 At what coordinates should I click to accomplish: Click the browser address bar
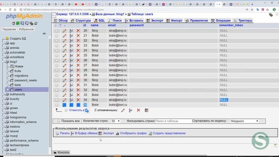pos(132,10)
